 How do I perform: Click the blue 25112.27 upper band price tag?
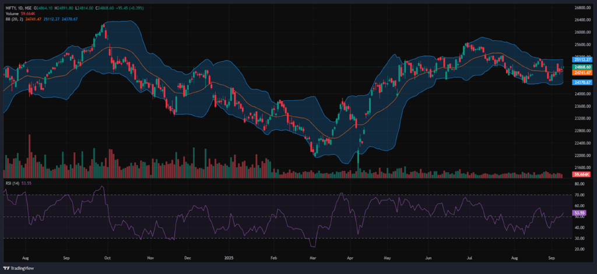(582, 59)
